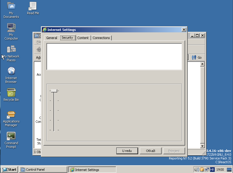Click the security level slider thumb
Image resolution: width=233 pixels, height=173 pixels.
click(54, 91)
